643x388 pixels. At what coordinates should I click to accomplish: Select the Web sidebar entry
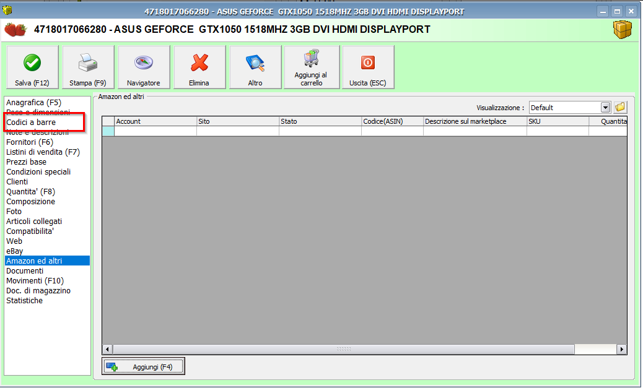pyautogui.click(x=14, y=241)
